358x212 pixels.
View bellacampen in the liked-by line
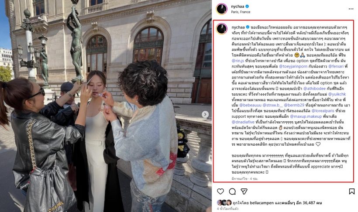262,203
